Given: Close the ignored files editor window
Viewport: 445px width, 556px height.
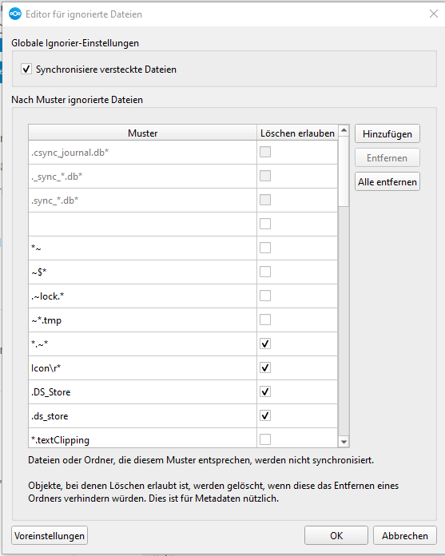Looking at the screenshot, I should tap(433, 14).
